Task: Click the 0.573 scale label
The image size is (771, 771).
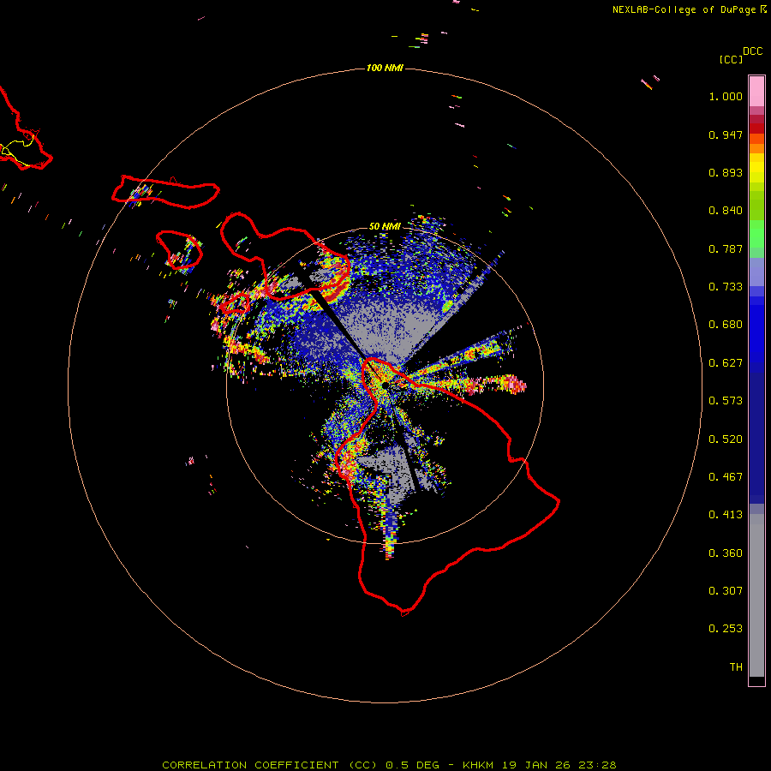Action: (726, 401)
